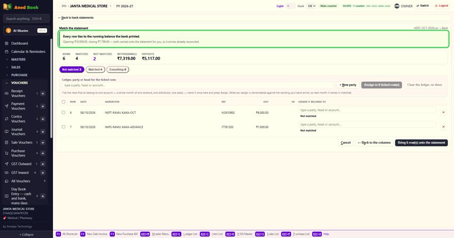Click the Aned Book logo icon
This screenshot has width=454, height=238.
click(x=7, y=7)
